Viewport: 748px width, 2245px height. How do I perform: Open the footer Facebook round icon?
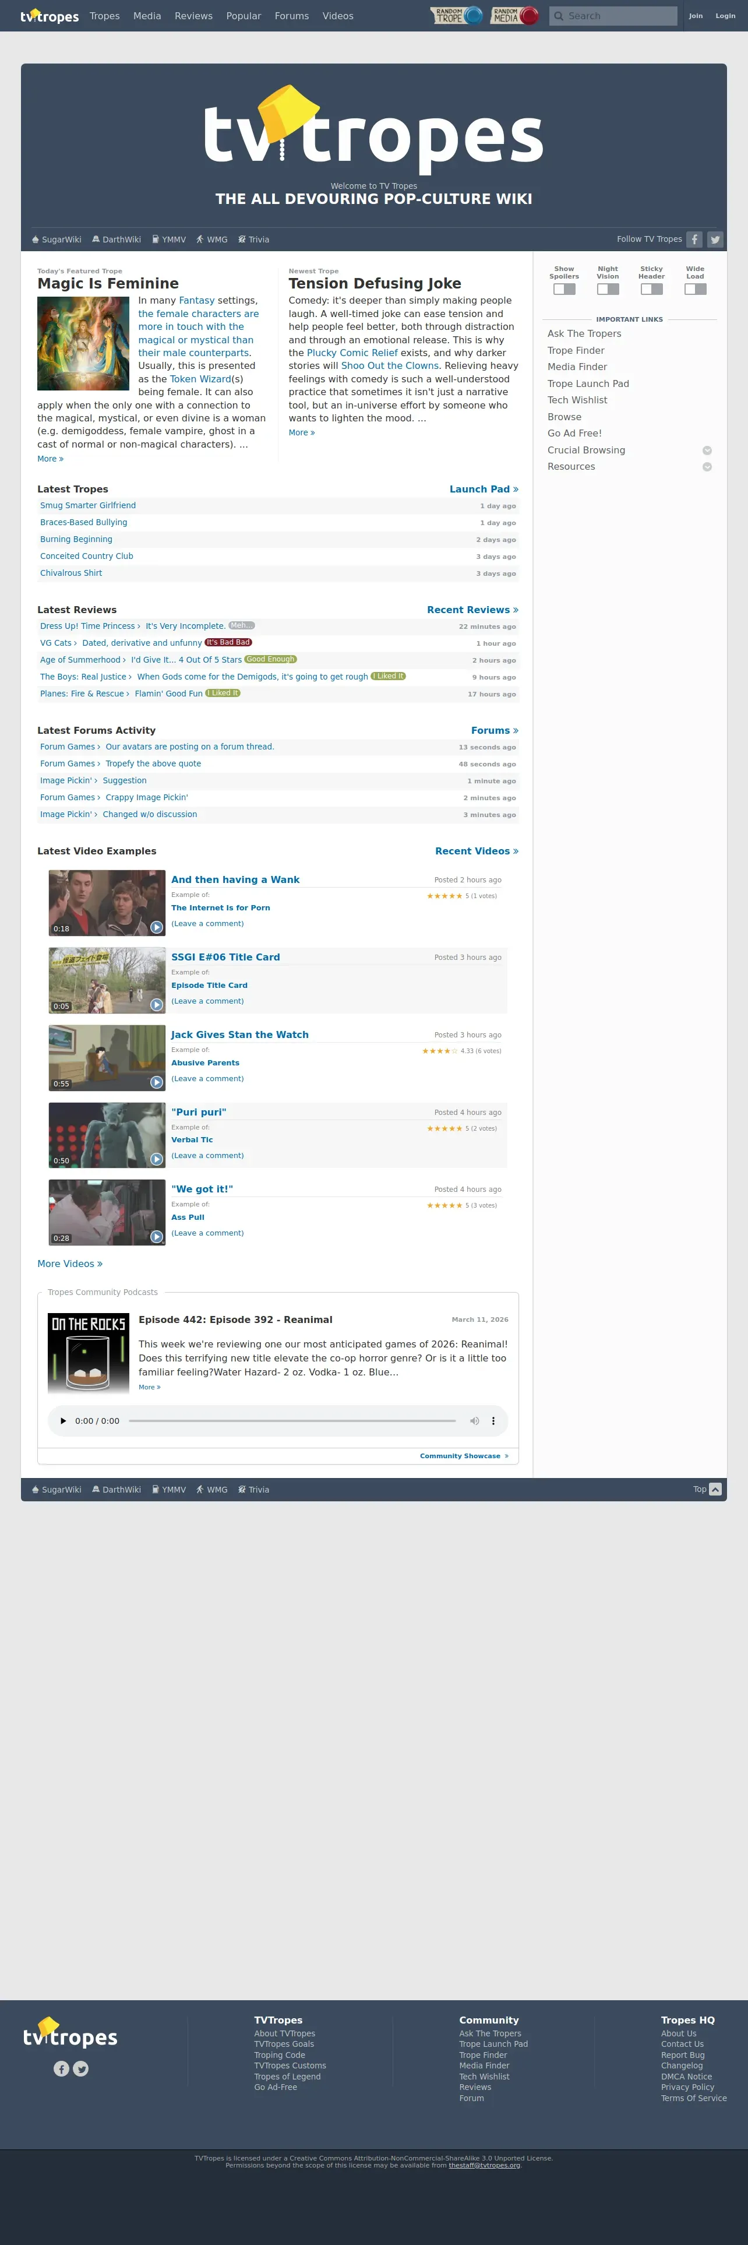pyautogui.click(x=61, y=2069)
